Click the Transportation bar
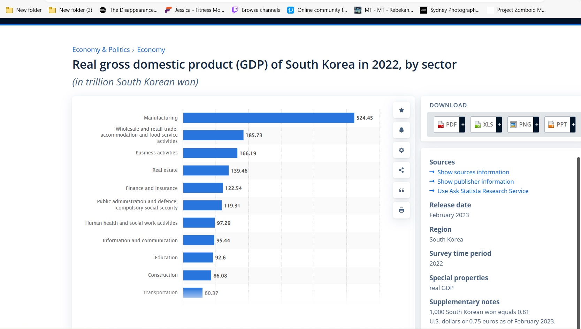This screenshot has height=329, width=581. [x=193, y=293]
